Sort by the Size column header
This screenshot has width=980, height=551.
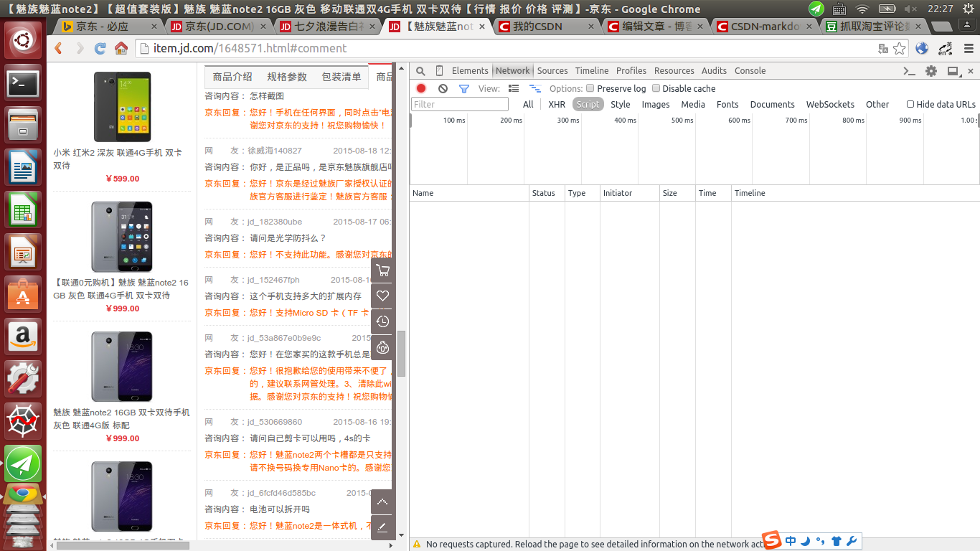(677, 193)
